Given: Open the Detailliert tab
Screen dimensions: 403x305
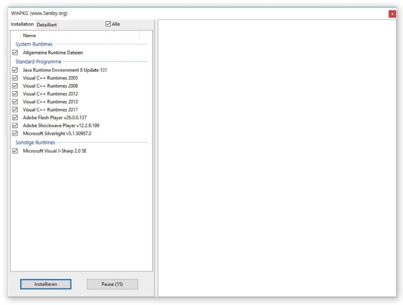Looking at the screenshot, I should tap(47, 25).
